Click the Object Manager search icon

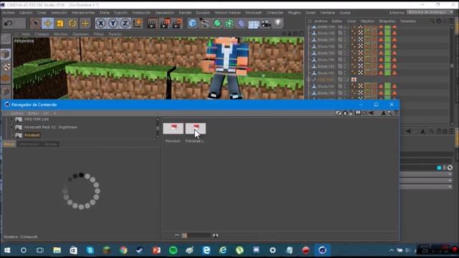[432, 21]
